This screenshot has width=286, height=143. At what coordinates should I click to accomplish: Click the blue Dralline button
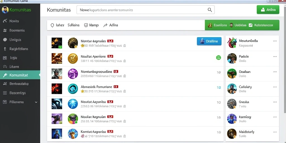tap(209, 41)
